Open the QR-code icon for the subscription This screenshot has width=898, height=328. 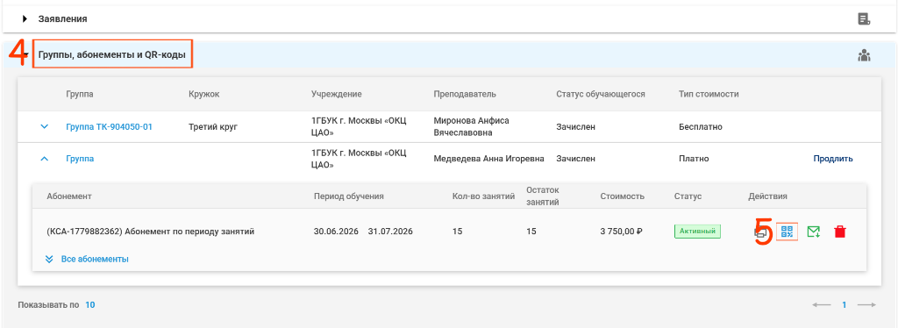788,232
